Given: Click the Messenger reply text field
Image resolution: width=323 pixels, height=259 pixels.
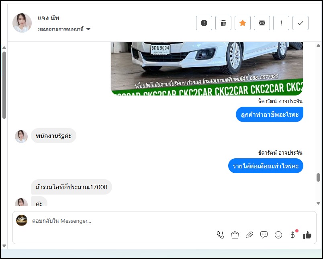Looking at the screenshot, I should (121, 221).
